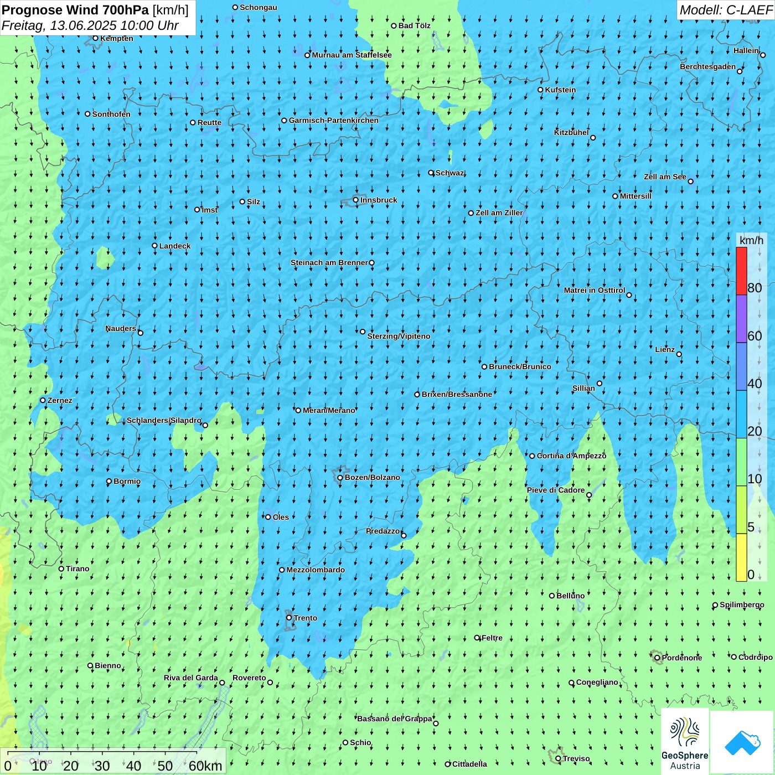Click the 'Modell: C-LAEF' label

tap(725, 10)
